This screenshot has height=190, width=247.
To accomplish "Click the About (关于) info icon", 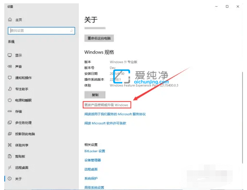I will tap(10, 179).
